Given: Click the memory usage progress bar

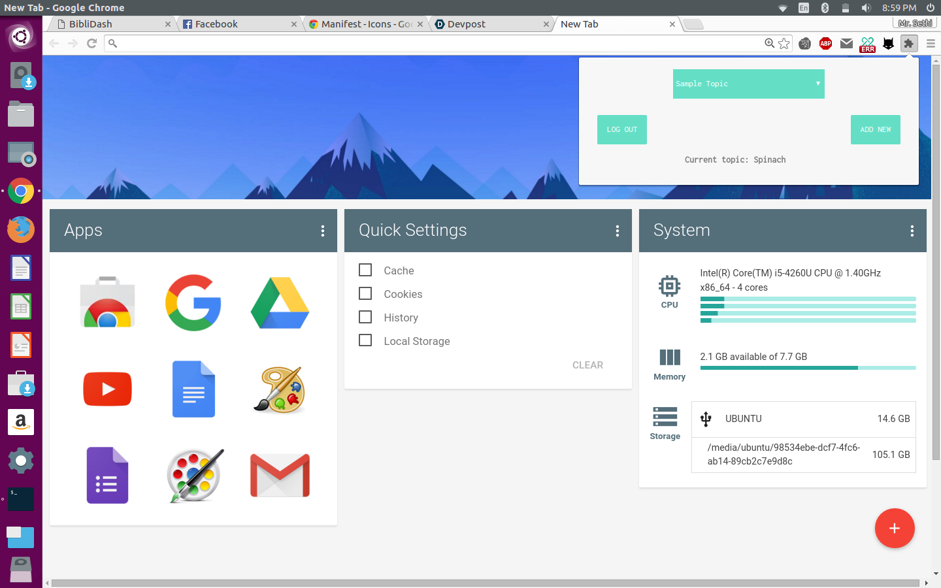Looking at the screenshot, I should point(808,368).
